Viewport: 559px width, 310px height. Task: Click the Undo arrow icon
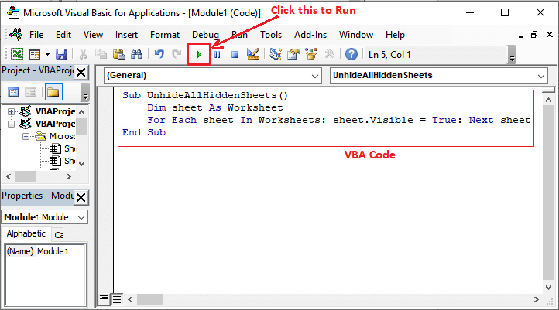159,54
